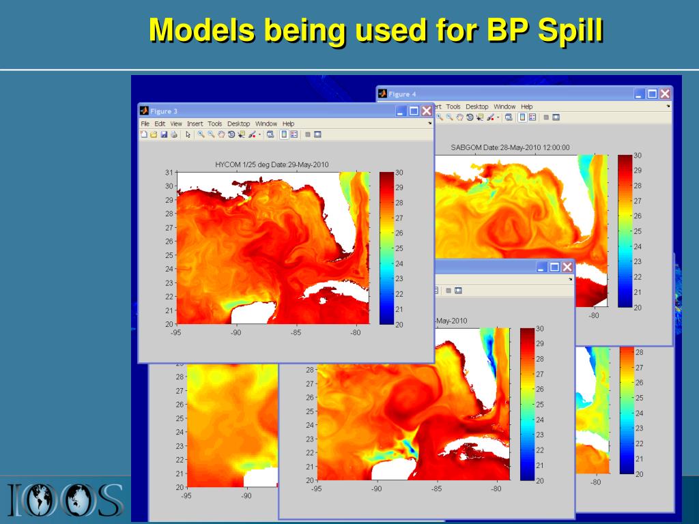Click Save Figure icon in Figure 3 toolbar
The height and width of the screenshot is (524, 699).
[x=164, y=134]
